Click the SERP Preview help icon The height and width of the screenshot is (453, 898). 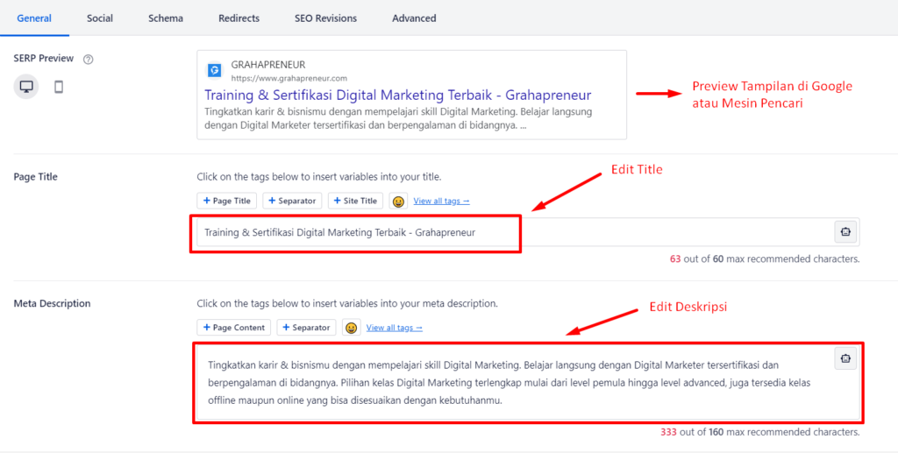coord(89,59)
